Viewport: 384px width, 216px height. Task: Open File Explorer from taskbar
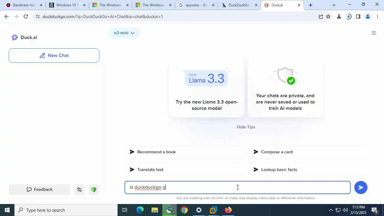coord(154,210)
